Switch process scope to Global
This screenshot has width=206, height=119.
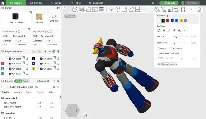(x=18, y=81)
